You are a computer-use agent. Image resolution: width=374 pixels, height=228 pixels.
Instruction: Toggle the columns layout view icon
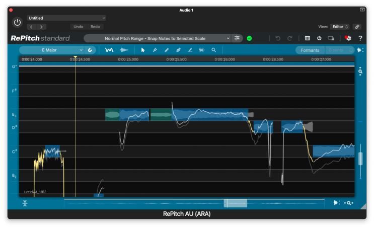[307, 38]
